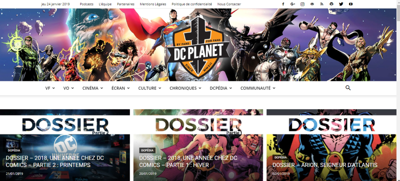Click the Nous Contacter link

pyautogui.click(x=229, y=4)
